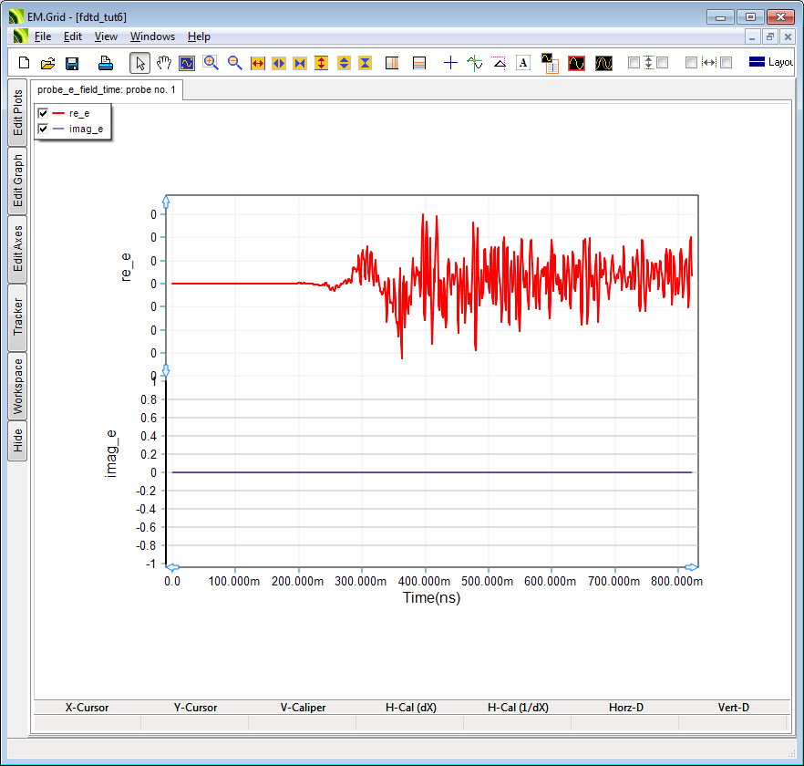The height and width of the screenshot is (766, 804).
Task: Select the text annotation 'A' tool
Action: pos(523,63)
